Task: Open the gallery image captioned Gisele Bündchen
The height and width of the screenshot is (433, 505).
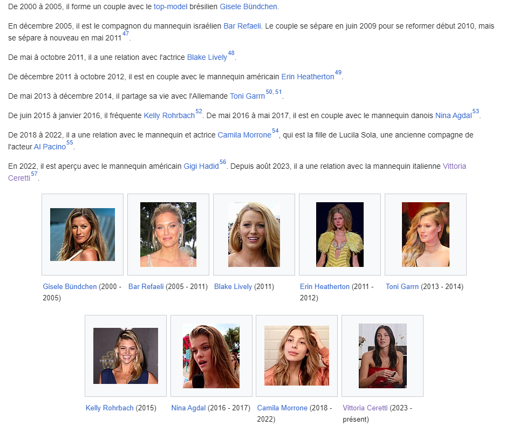Action: 83,235
